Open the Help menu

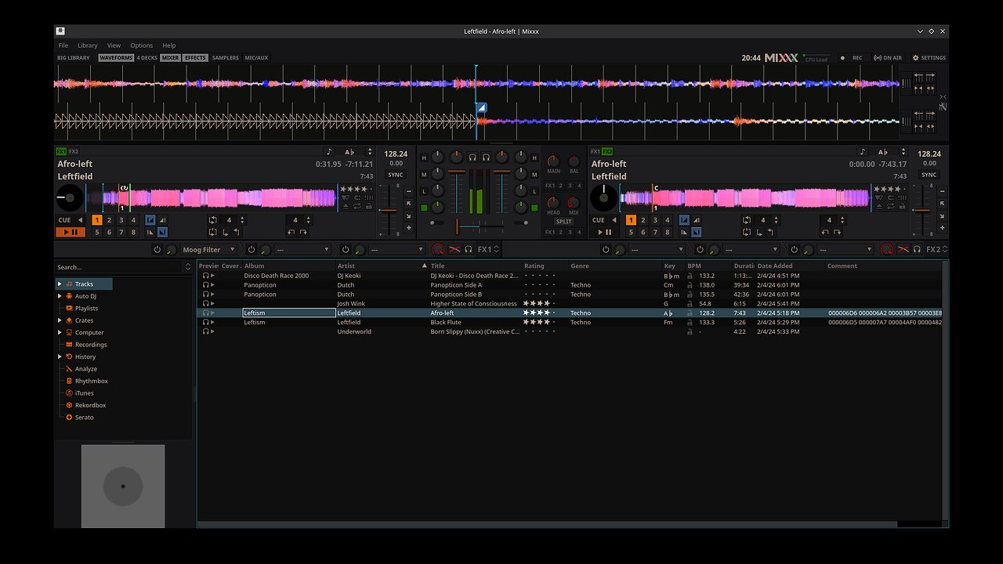click(x=169, y=45)
